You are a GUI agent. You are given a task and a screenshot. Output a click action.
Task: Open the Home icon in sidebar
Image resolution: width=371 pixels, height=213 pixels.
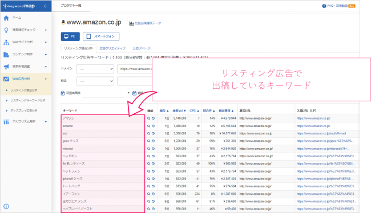6,18
